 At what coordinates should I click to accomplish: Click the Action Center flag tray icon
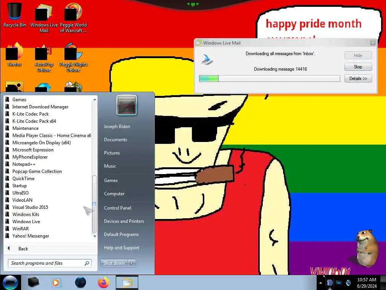pos(330,283)
